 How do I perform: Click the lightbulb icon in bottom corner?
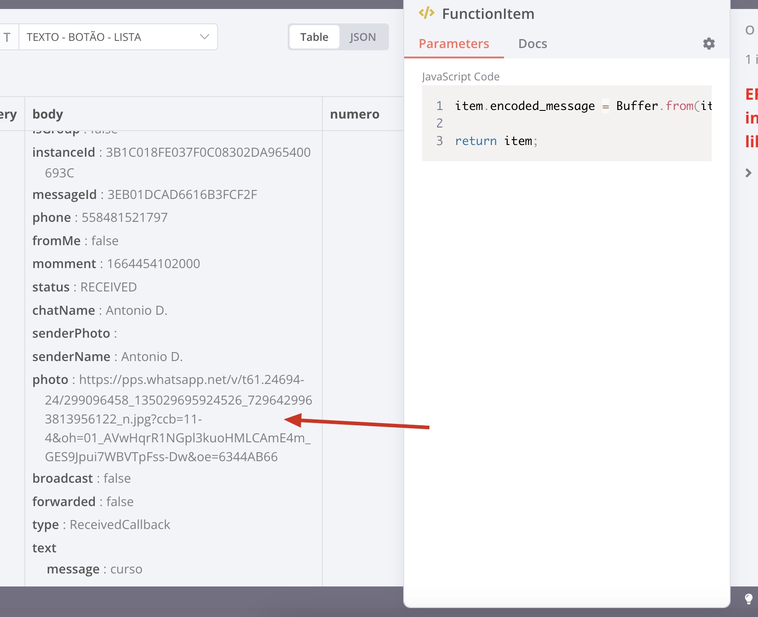pyautogui.click(x=748, y=599)
